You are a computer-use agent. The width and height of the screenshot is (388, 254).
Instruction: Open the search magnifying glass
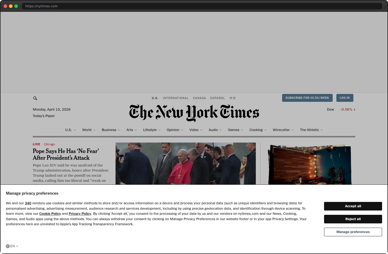[x=35, y=98]
